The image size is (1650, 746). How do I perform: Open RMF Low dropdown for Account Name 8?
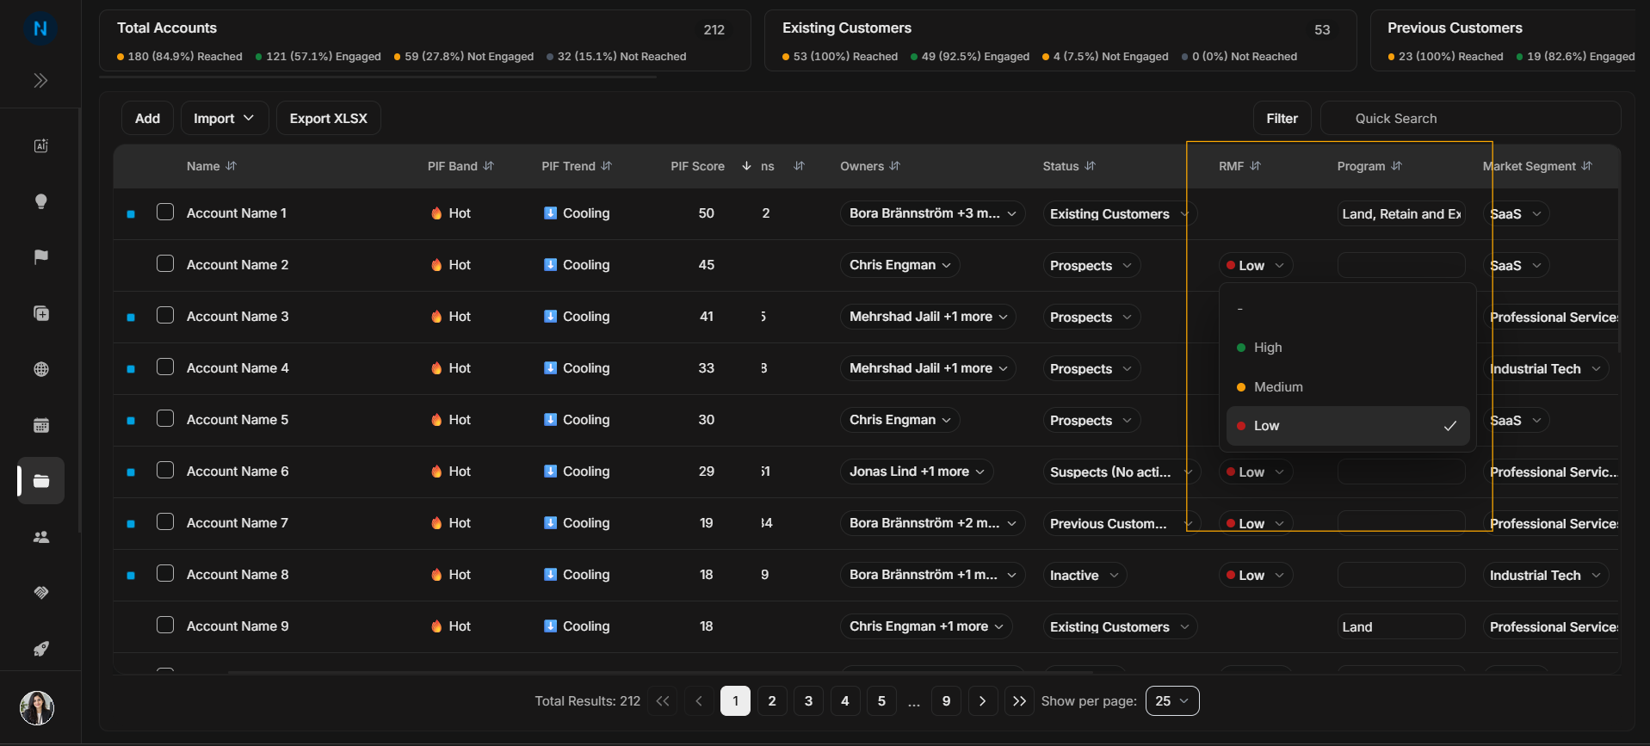click(x=1256, y=575)
